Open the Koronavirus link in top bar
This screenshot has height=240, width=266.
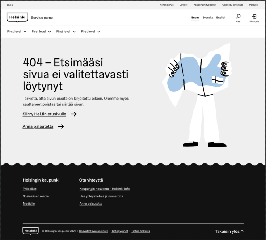166,5
